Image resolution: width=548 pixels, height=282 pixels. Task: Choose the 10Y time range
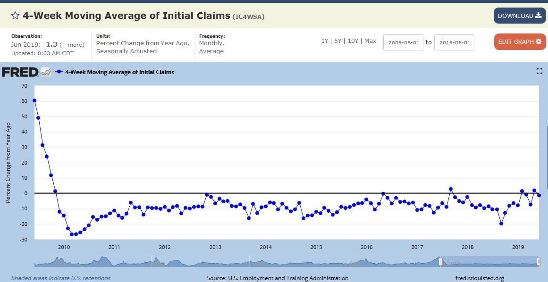click(353, 41)
